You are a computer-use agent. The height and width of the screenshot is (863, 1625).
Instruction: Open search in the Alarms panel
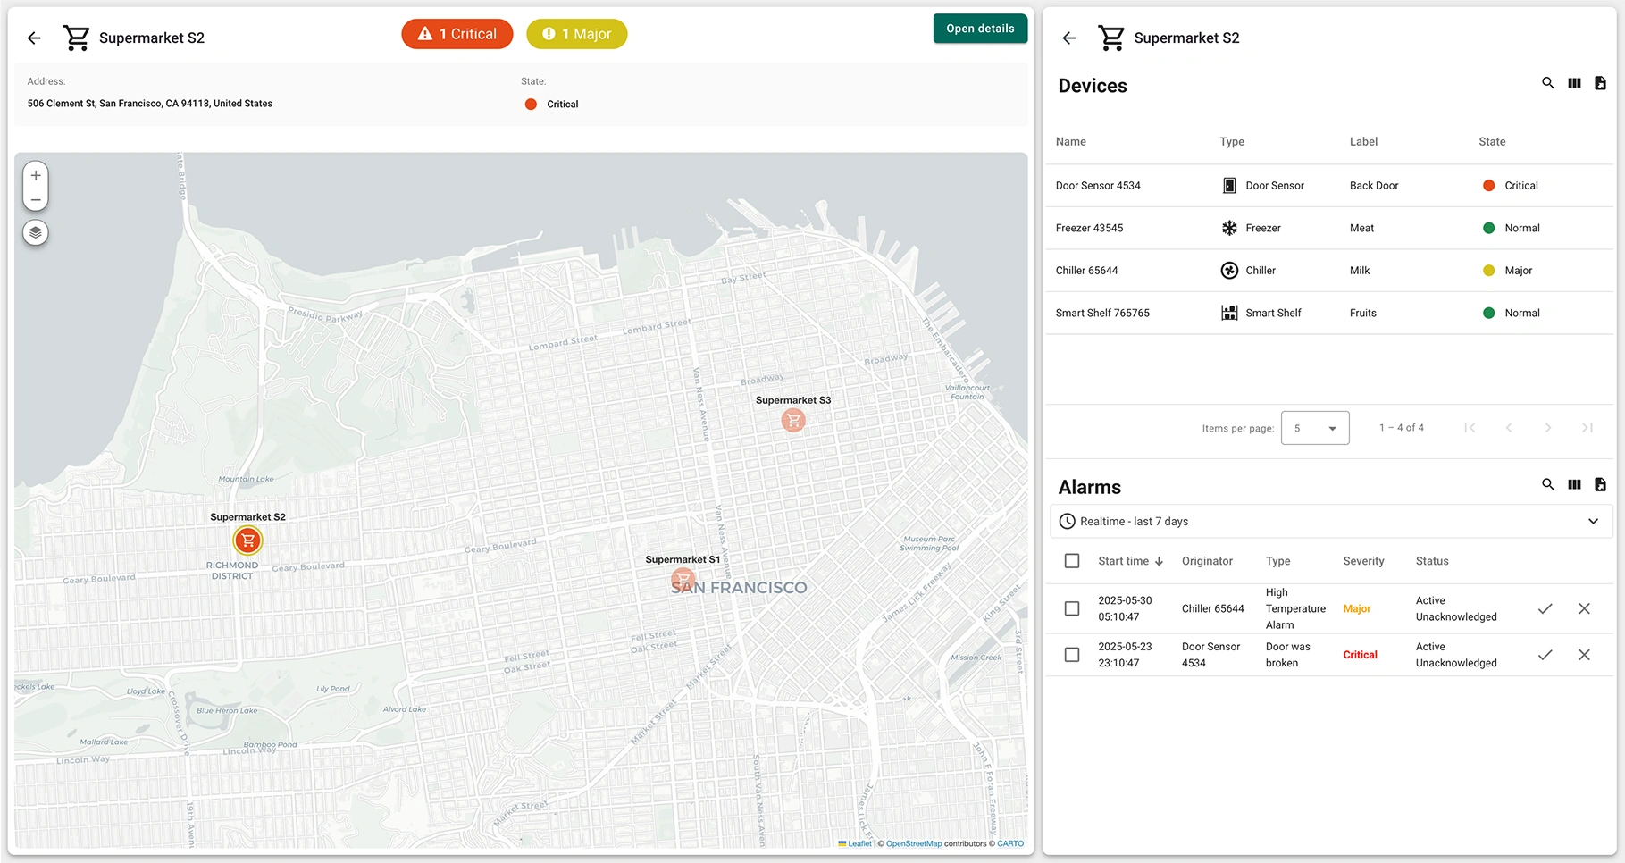[x=1548, y=484]
